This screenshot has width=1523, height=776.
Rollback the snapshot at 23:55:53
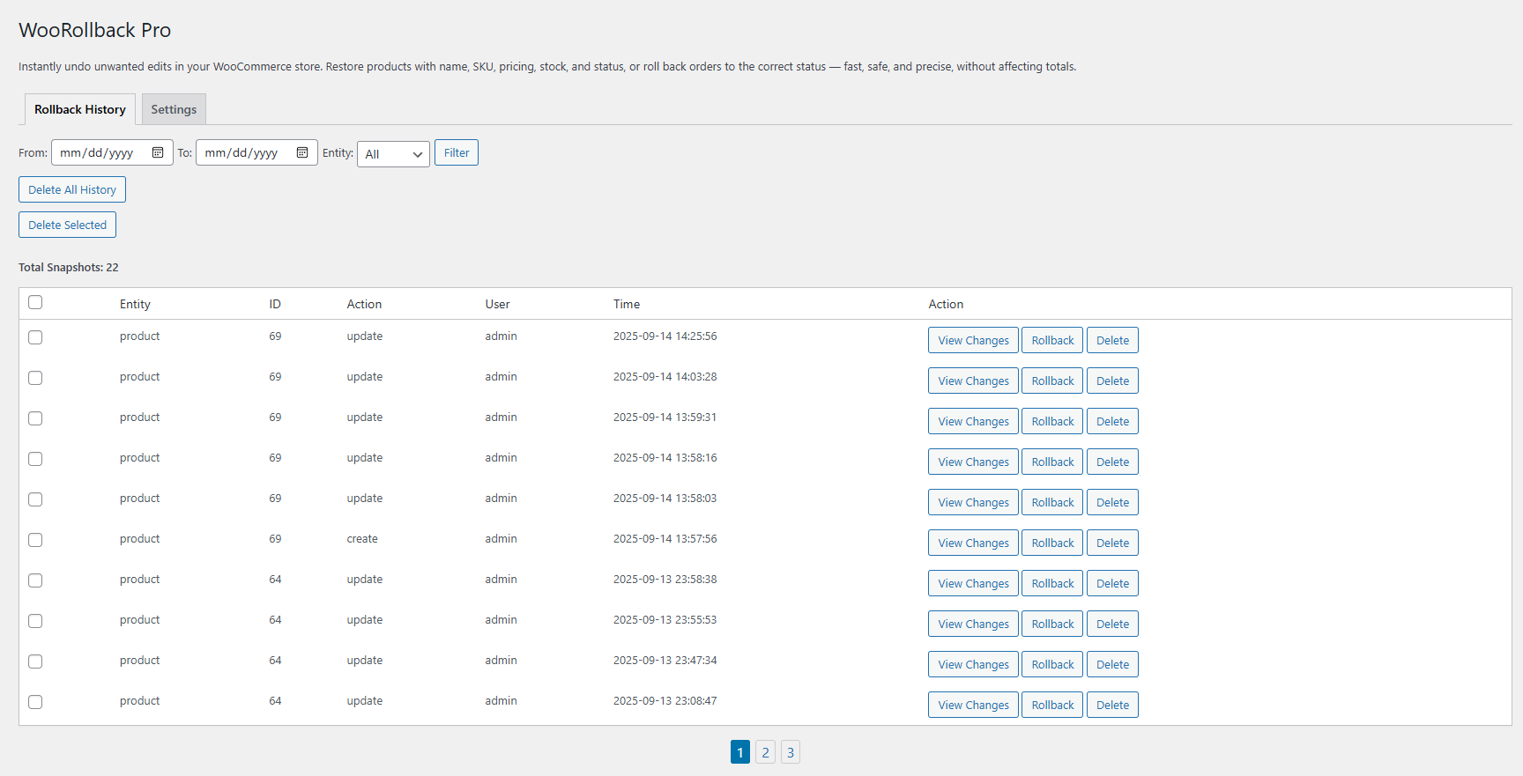(x=1052, y=624)
